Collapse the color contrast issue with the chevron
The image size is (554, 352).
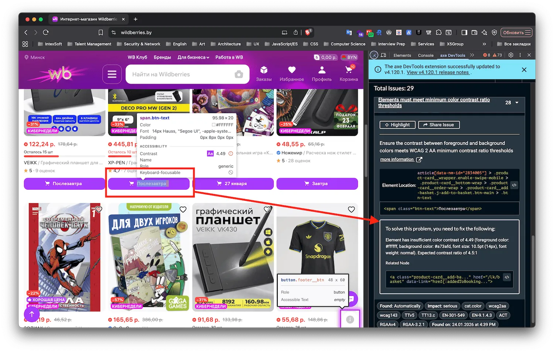point(517,103)
